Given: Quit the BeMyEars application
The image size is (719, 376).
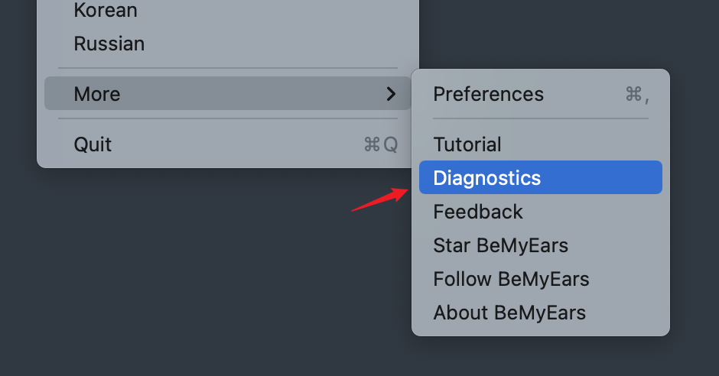Looking at the screenshot, I should tap(93, 144).
